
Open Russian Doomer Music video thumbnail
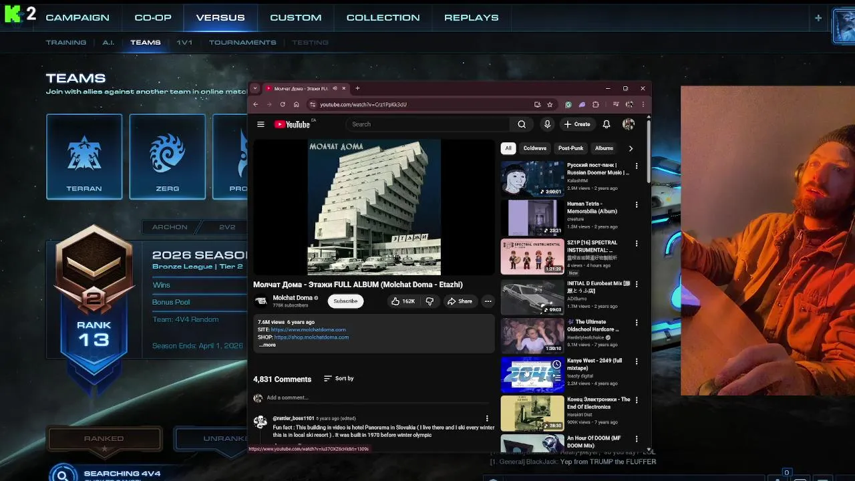click(x=532, y=179)
